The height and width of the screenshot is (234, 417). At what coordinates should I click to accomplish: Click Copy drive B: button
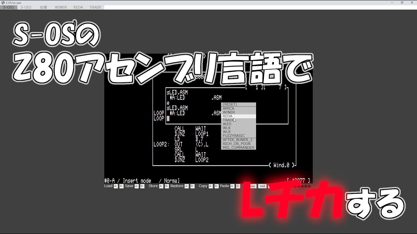click(x=217, y=186)
